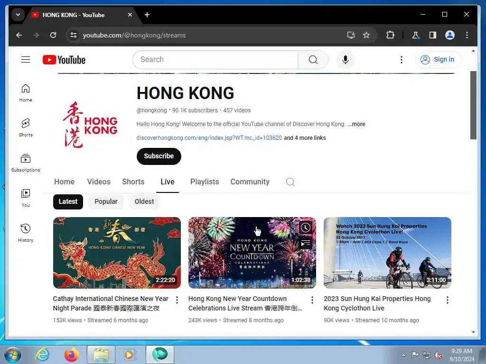Expand channel description with ...more
The image size is (486, 364).
[x=356, y=124]
